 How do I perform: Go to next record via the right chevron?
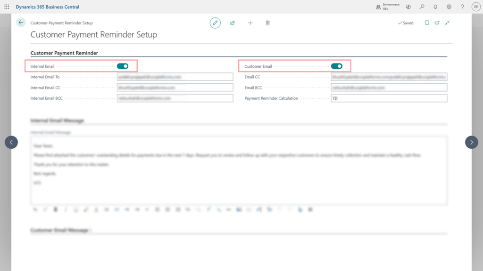(471, 142)
